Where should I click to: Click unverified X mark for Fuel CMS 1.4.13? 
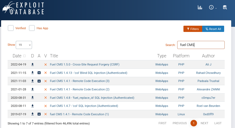point(46,73)
